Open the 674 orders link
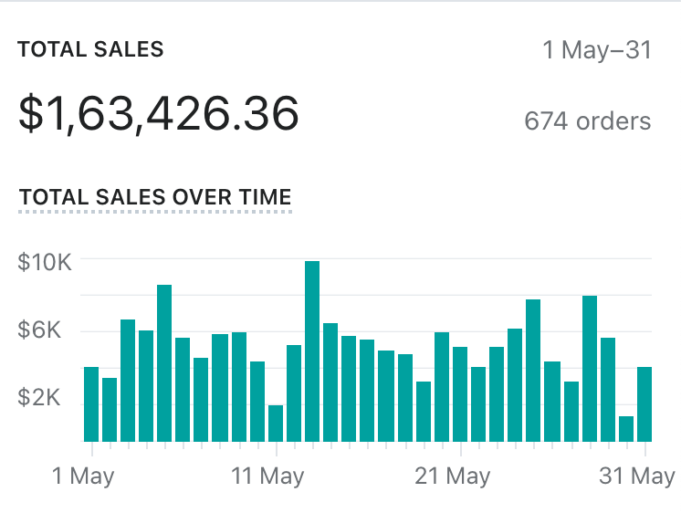Image resolution: width=681 pixels, height=513 pixels. pyautogui.click(x=587, y=120)
